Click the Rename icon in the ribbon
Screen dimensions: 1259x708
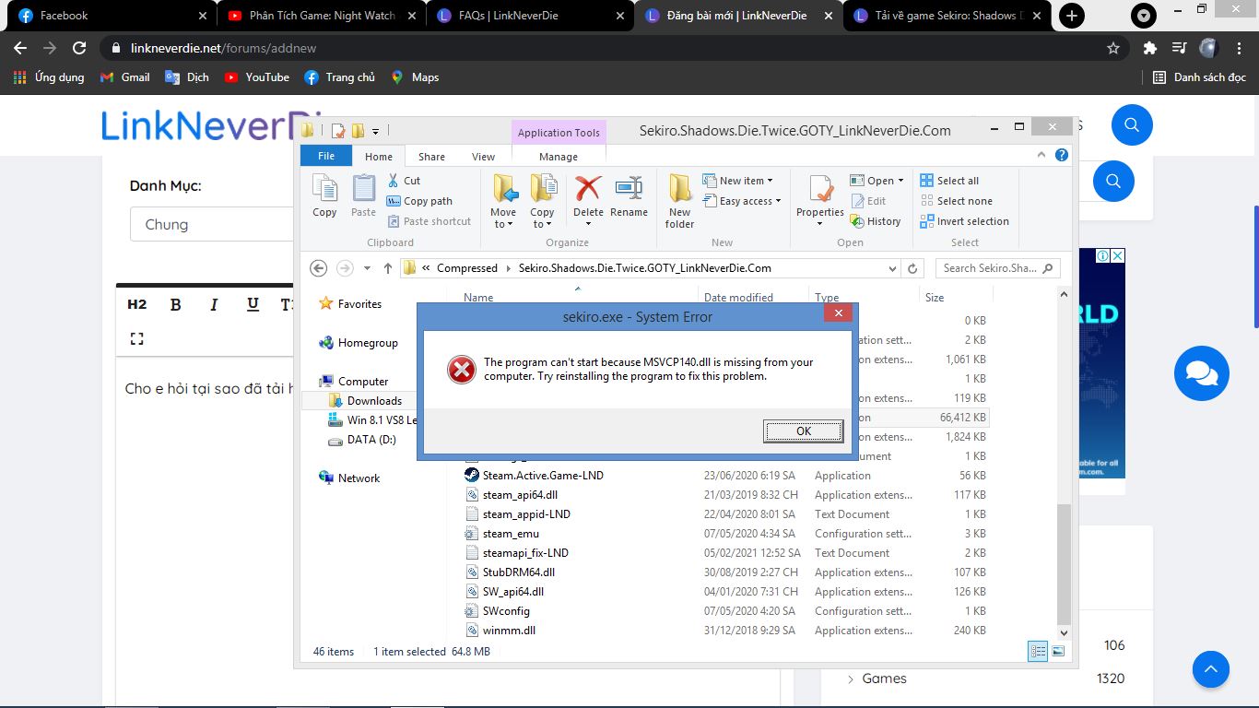[629, 190]
